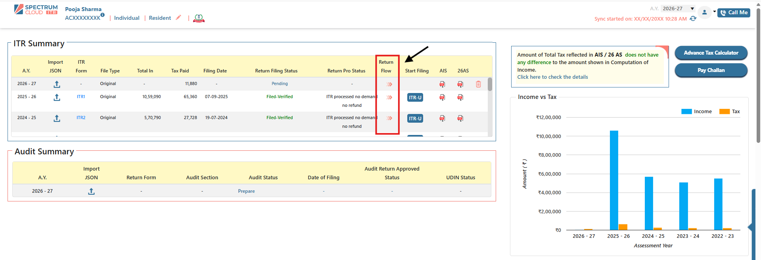The image size is (761, 260).
Task: Click PAN info icon next to ACXXXXXXXK
Action: [103, 15]
